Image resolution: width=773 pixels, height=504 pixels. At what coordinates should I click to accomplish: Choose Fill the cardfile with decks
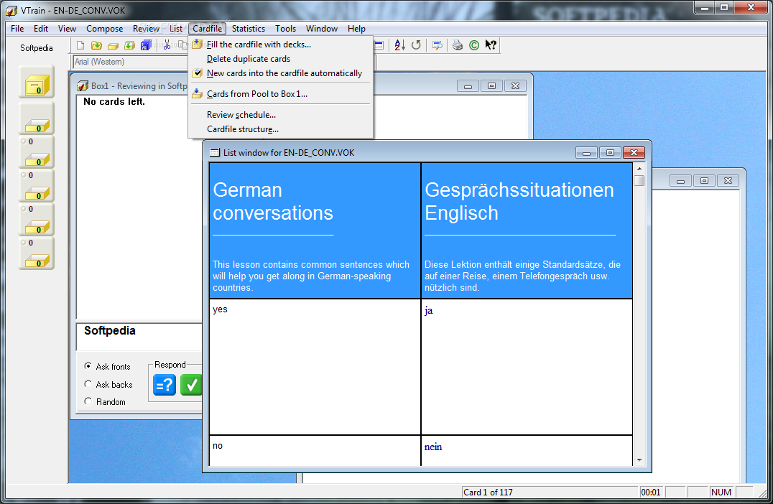click(280, 45)
